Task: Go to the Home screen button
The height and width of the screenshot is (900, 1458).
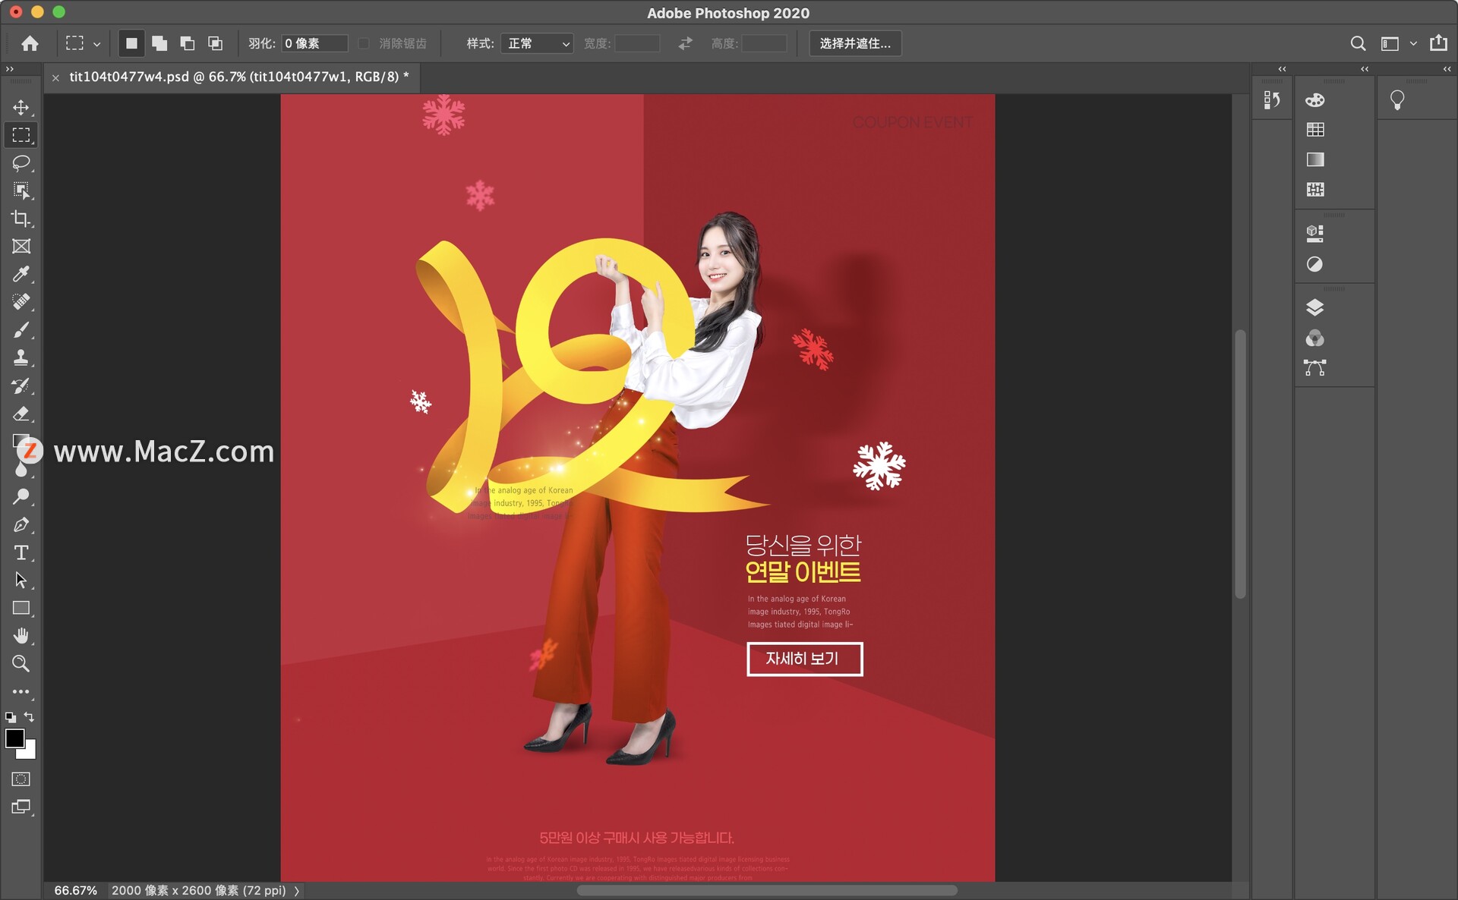Action: coord(30,43)
